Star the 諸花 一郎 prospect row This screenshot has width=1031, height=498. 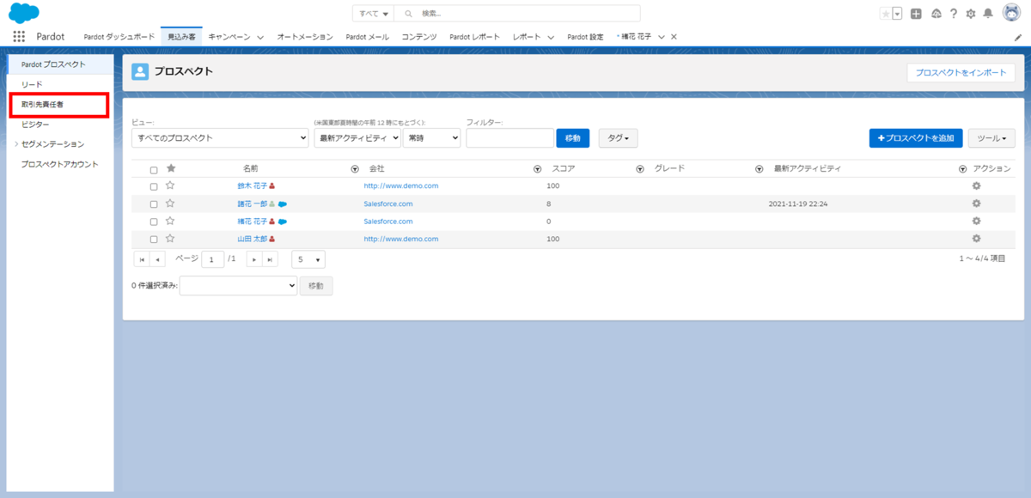click(170, 203)
